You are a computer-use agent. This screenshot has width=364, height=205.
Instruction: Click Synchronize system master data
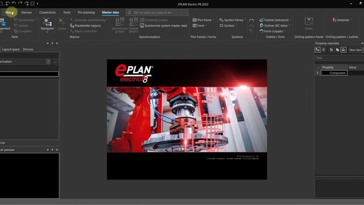pos(163,26)
